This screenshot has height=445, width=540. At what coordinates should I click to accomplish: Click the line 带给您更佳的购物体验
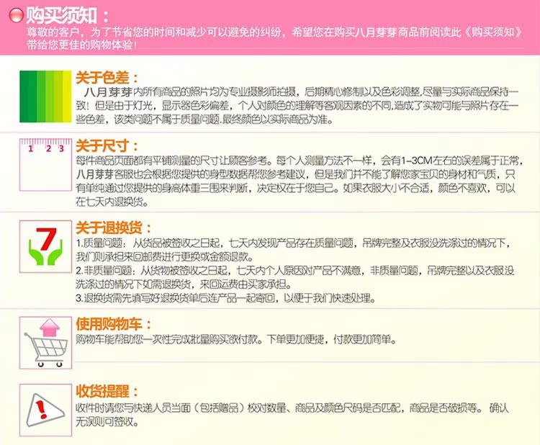[x=82, y=45]
